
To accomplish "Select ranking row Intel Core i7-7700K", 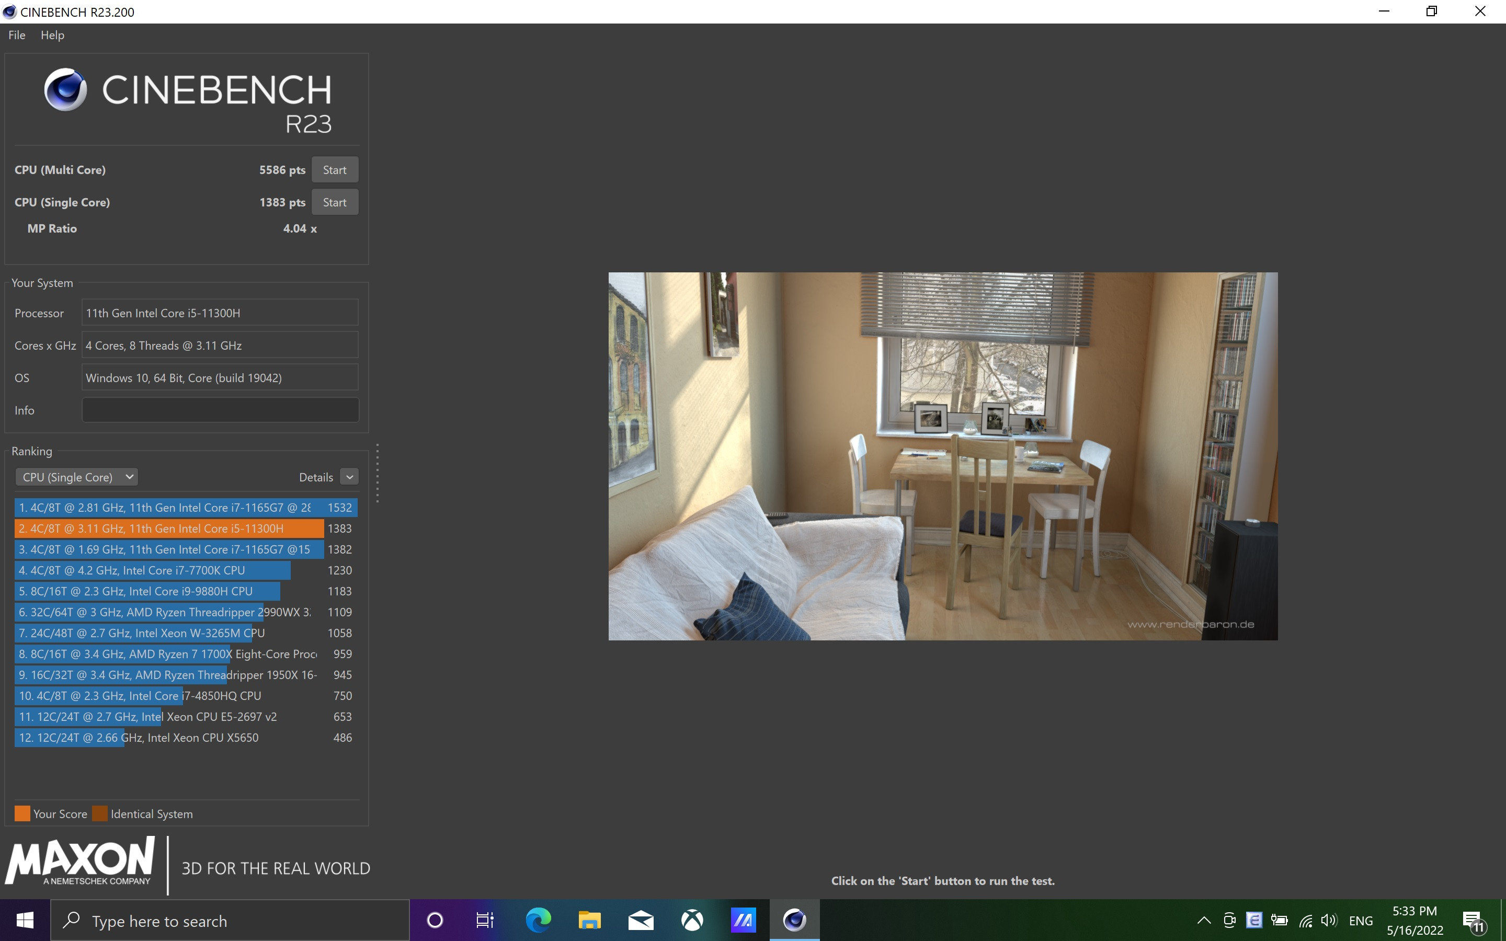I will pyautogui.click(x=186, y=570).
